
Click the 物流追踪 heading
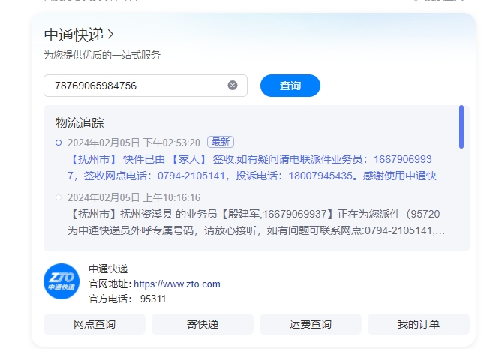click(x=80, y=123)
